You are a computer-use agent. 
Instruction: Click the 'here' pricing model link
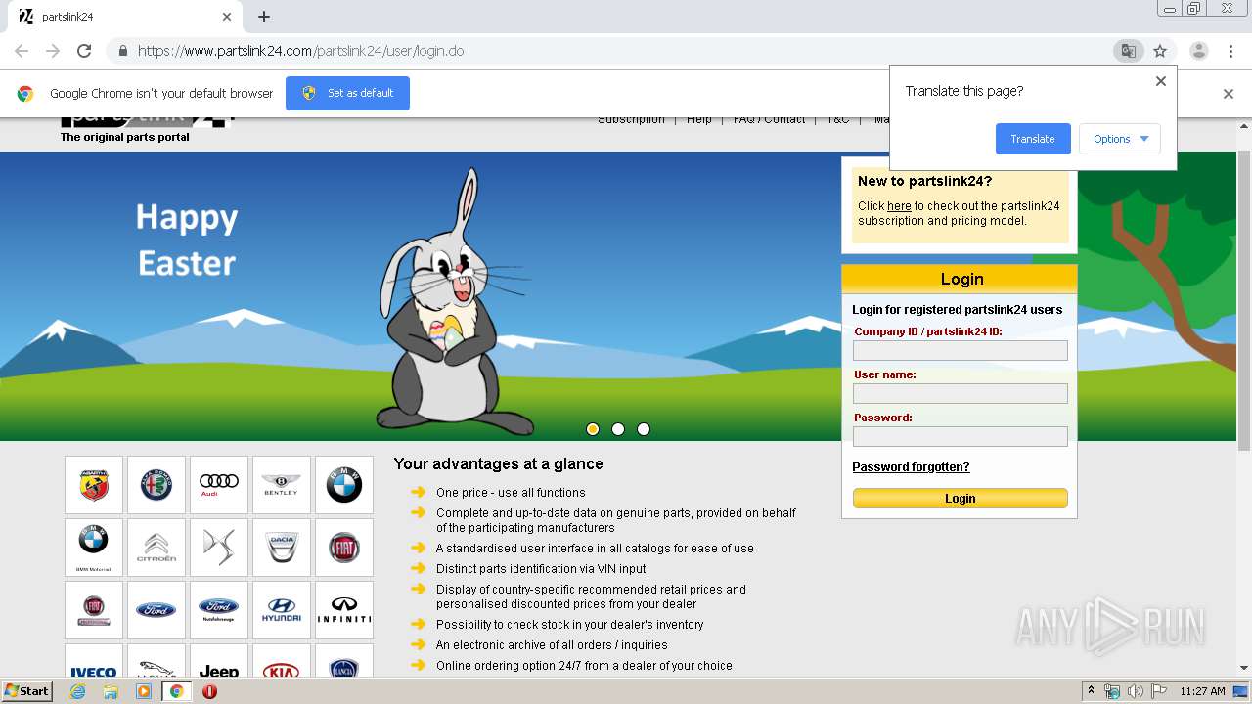click(899, 206)
